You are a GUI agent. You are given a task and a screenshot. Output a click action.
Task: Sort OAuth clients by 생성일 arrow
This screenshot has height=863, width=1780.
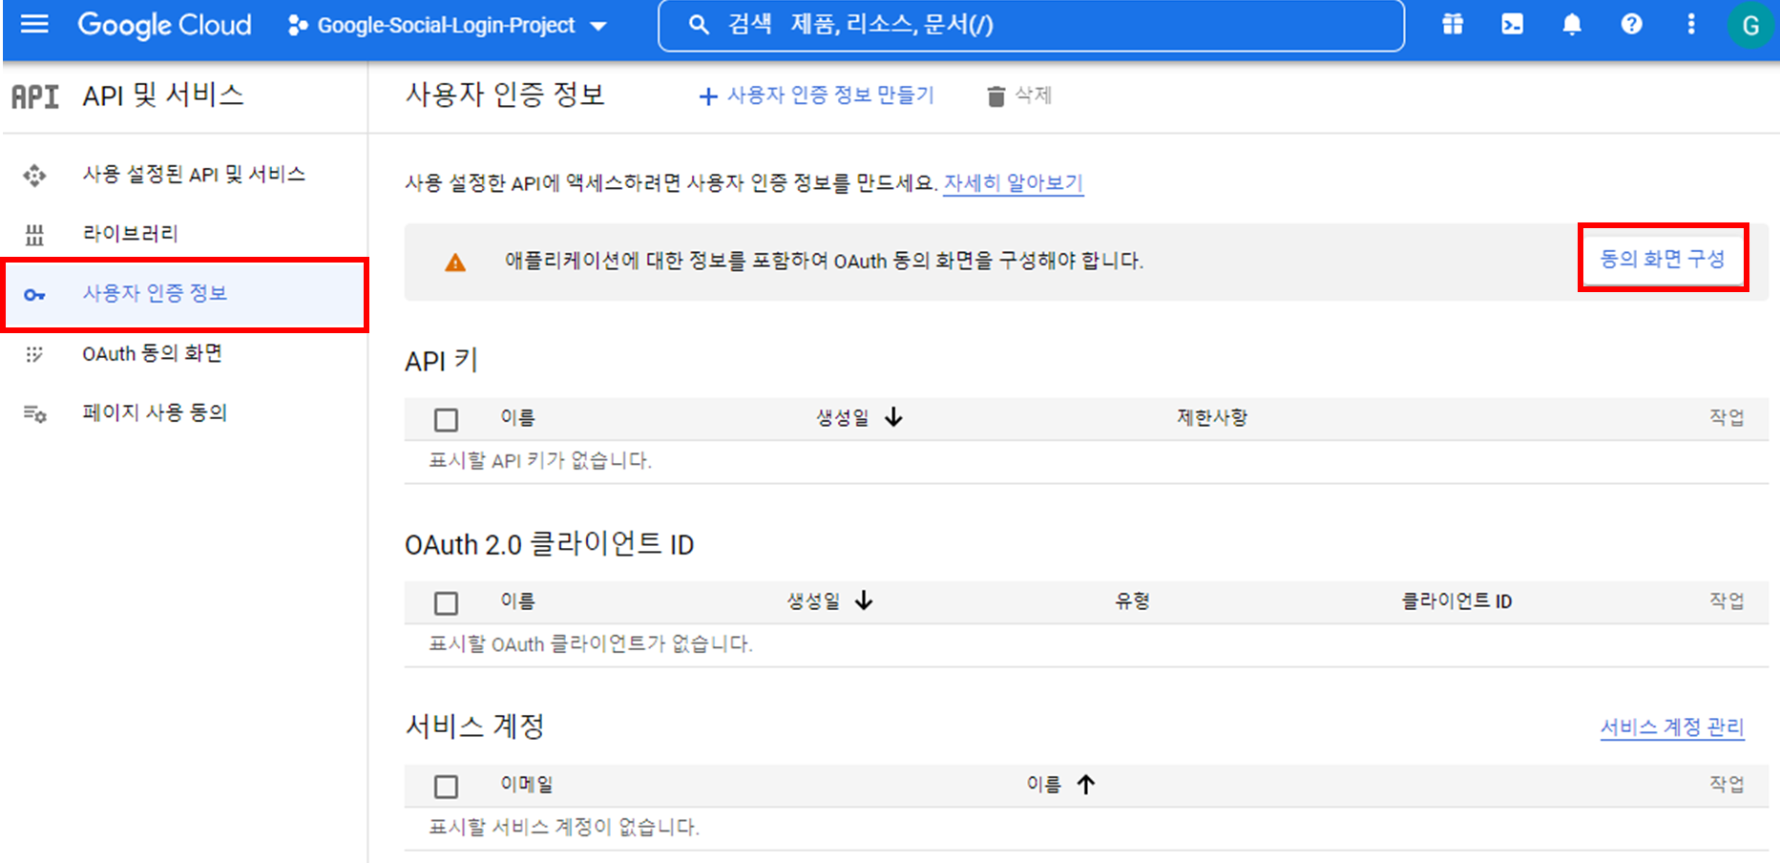point(864,600)
